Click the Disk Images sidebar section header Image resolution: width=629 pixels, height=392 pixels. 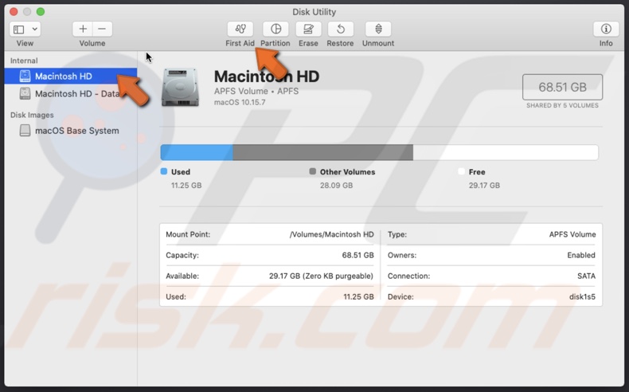click(x=32, y=116)
